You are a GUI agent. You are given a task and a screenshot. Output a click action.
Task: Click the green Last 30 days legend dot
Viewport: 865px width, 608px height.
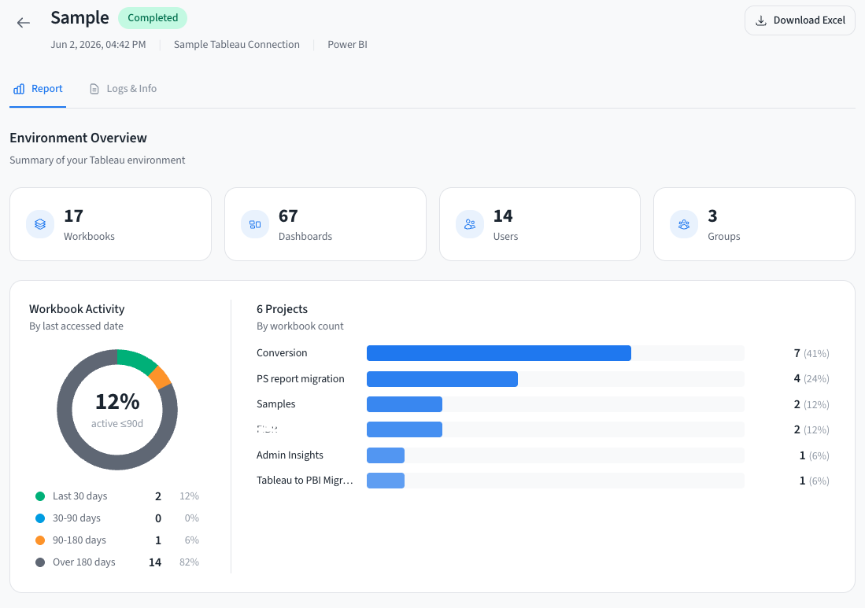(x=40, y=496)
